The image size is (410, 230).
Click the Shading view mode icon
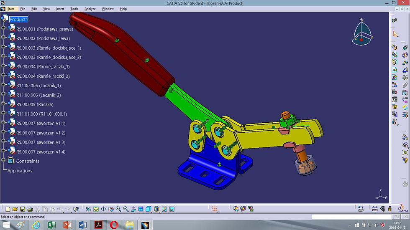click(x=156, y=209)
